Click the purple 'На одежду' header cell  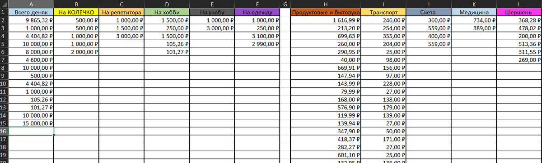[257, 13]
